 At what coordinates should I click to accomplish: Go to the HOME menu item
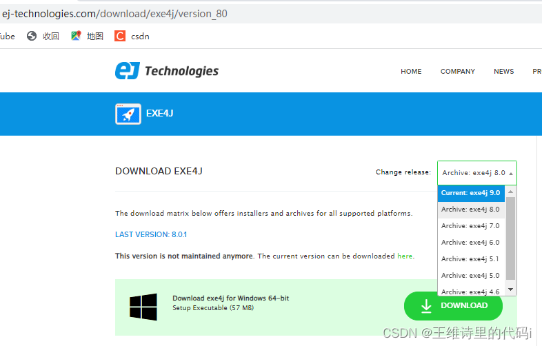click(x=411, y=72)
